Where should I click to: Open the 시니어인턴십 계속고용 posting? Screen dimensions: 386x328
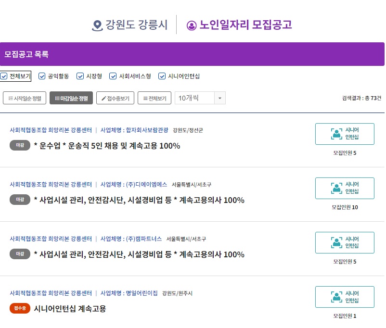70,309
